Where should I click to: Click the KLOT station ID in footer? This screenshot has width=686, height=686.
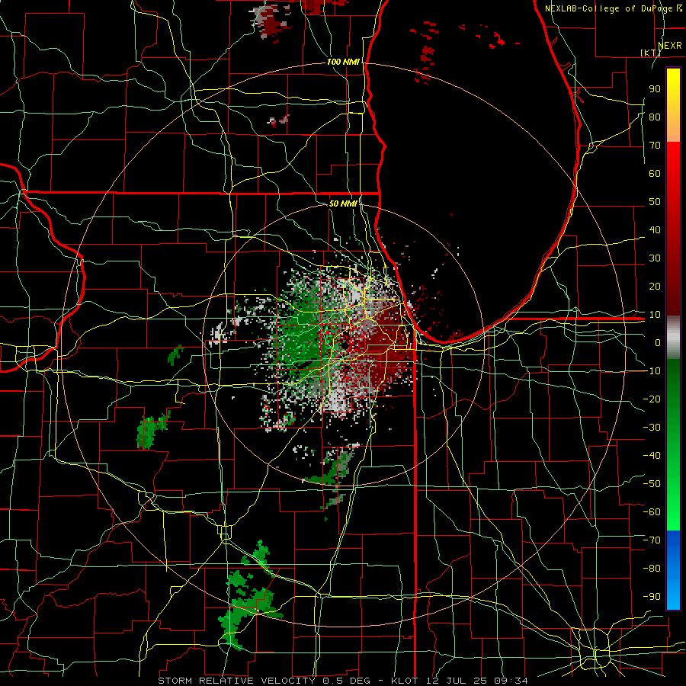tap(405, 681)
